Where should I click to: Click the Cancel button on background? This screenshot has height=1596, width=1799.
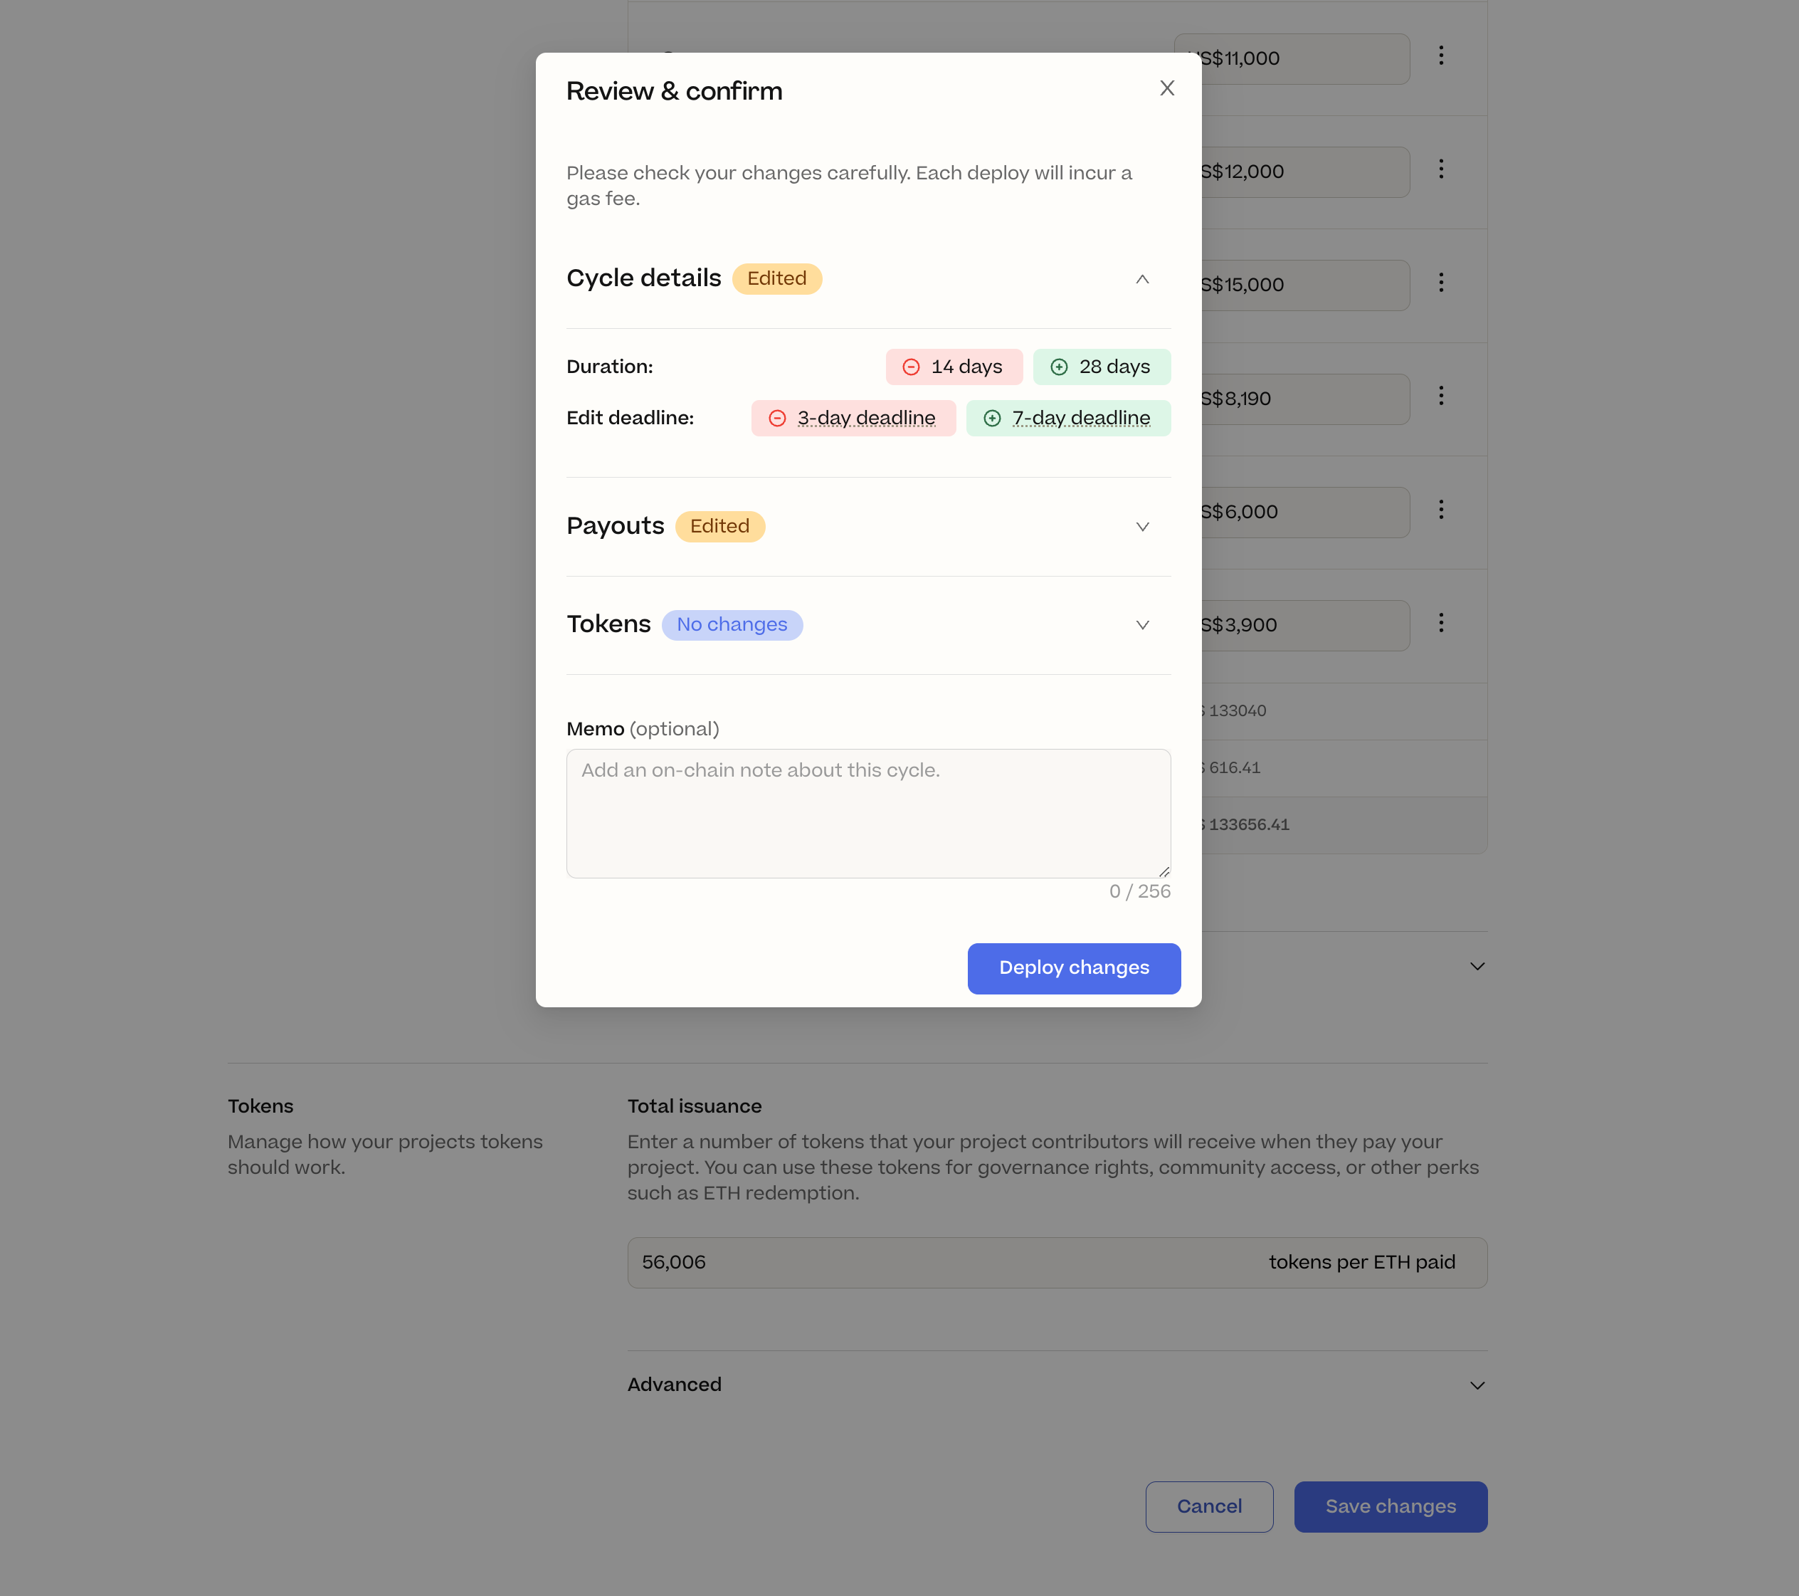point(1209,1506)
